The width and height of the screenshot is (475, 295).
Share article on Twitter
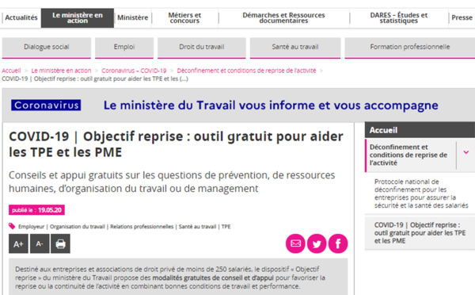pos(317,243)
